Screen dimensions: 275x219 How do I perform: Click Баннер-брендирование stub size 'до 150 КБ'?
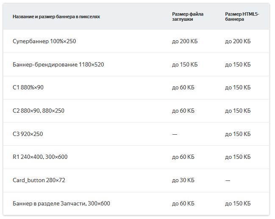(185, 64)
